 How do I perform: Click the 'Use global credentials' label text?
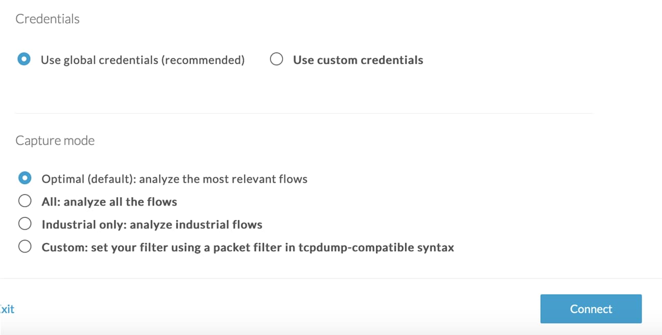[x=99, y=60]
